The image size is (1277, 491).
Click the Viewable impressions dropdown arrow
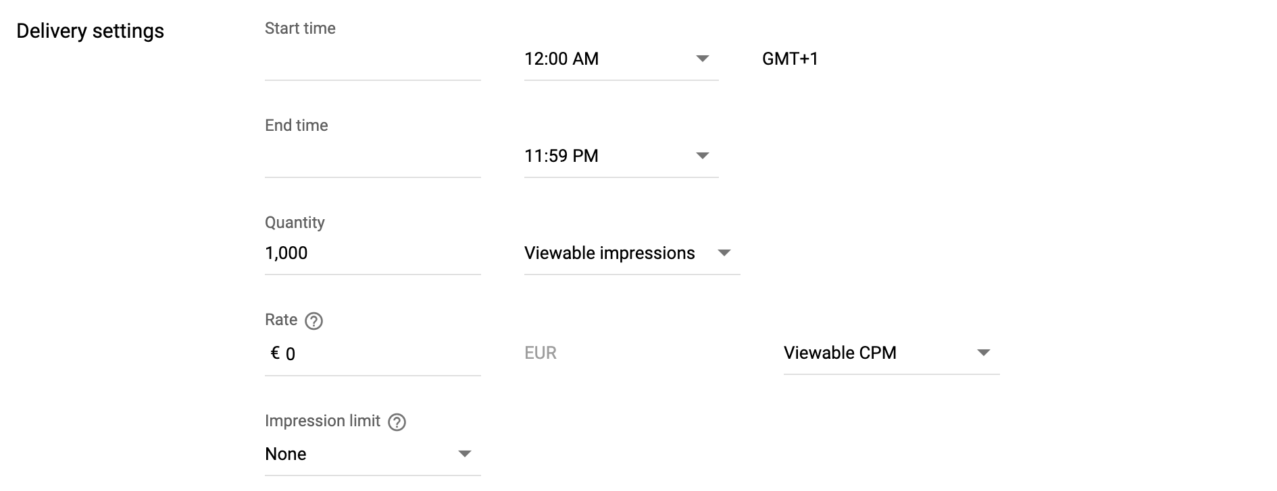pos(724,253)
